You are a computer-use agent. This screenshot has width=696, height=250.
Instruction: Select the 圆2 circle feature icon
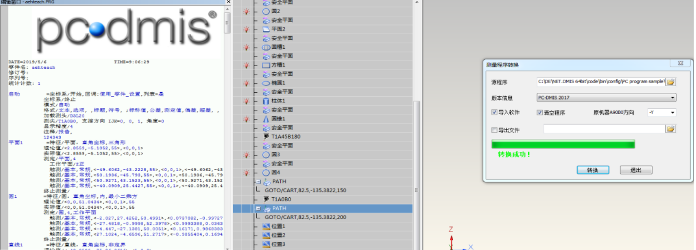[x=266, y=11]
